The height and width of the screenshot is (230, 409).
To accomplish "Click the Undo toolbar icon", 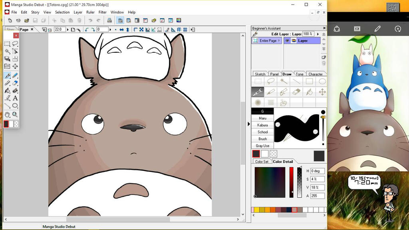I will [x=90, y=20].
